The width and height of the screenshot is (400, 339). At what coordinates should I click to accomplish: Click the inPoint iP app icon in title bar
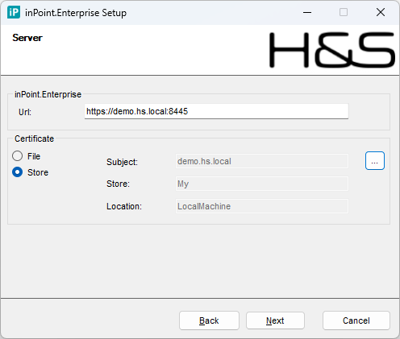pyautogui.click(x=14, y=12)
